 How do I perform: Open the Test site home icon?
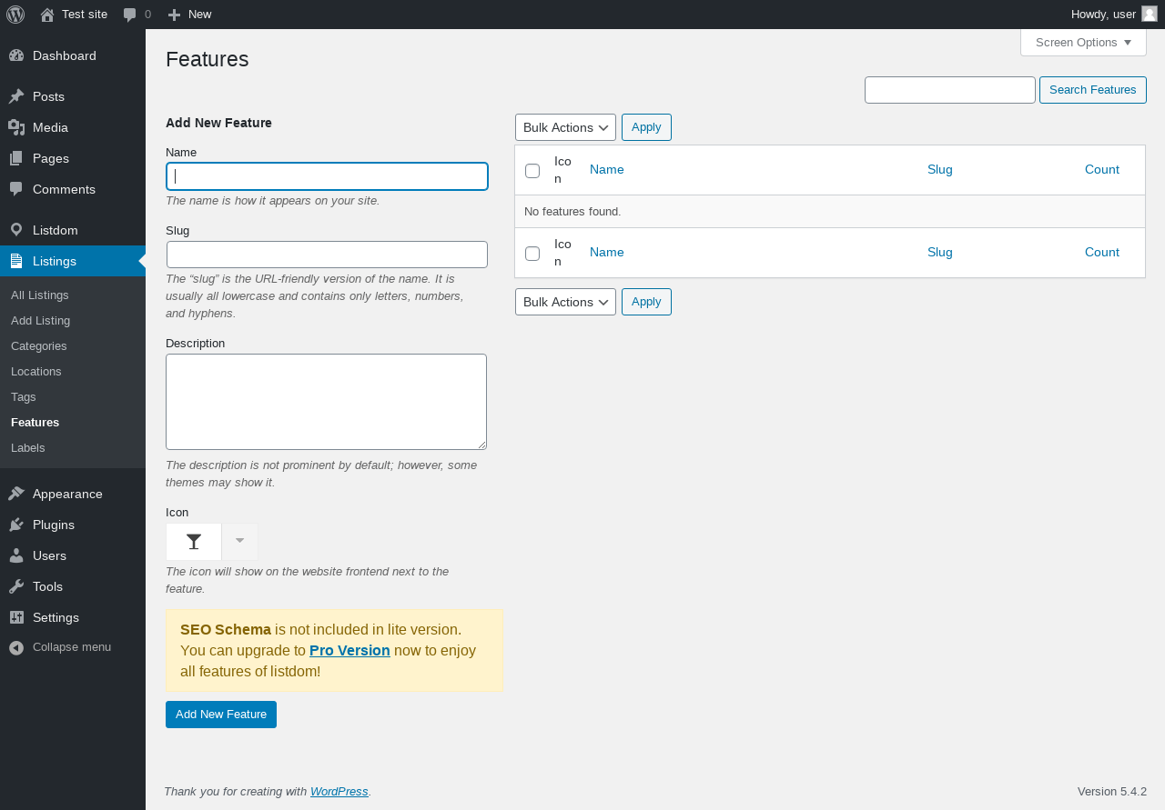[47, 15]
